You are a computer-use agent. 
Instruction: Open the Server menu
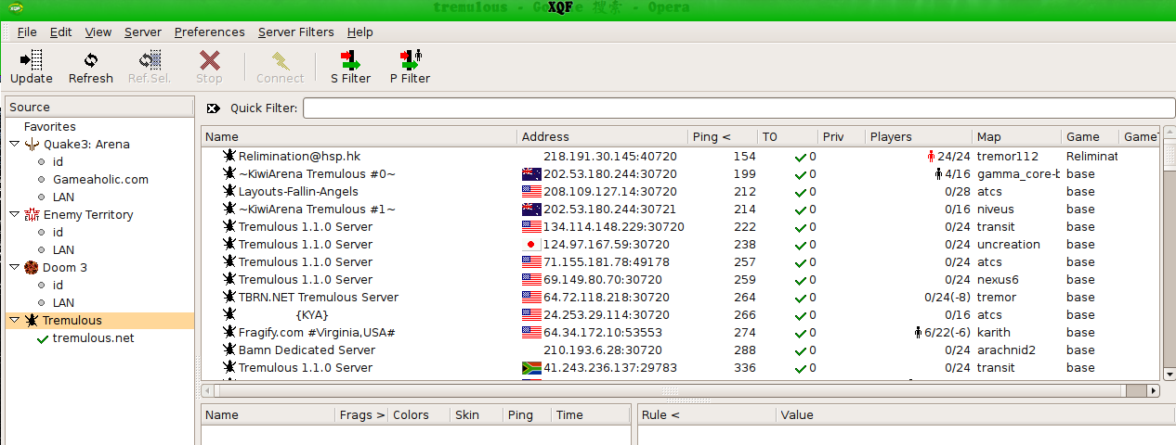(143, 32)
